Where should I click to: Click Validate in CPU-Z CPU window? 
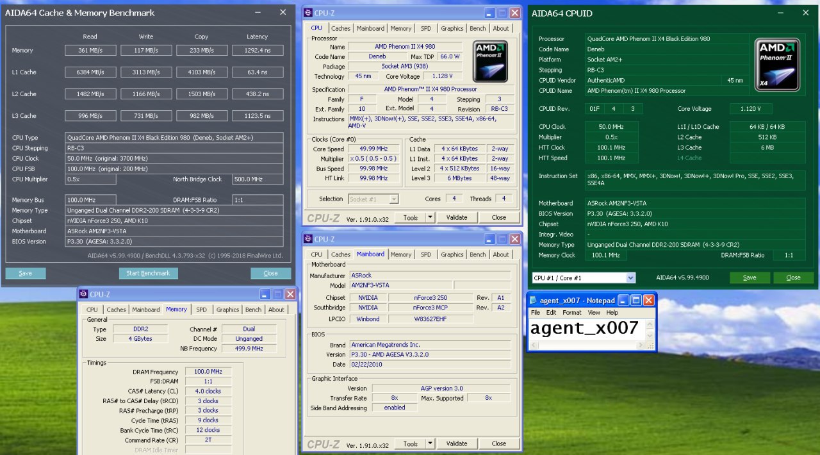click(457, 217)
